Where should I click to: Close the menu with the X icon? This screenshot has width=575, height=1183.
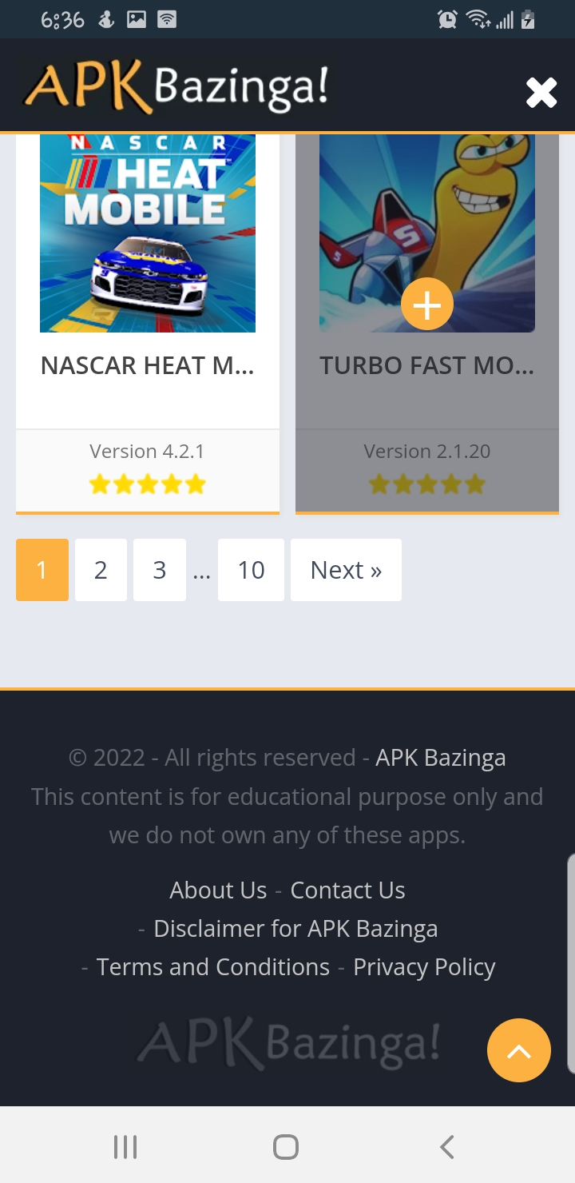[x=541, y=93]
